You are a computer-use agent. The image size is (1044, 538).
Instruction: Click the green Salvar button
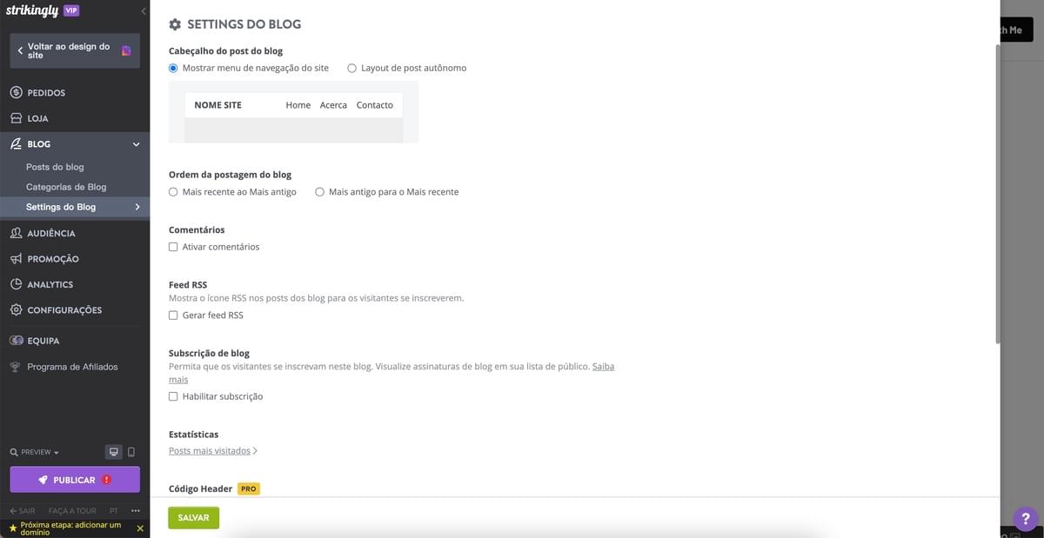coord(193,517)
